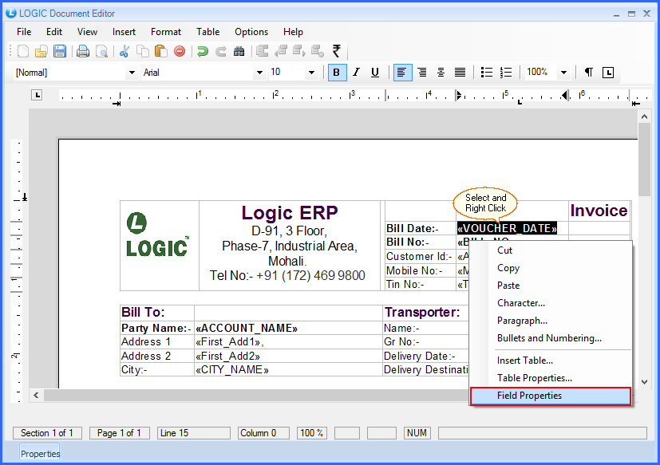Toggle Bold formatting button
Screen dimensions: 660x465
click(x=337, y=73)
